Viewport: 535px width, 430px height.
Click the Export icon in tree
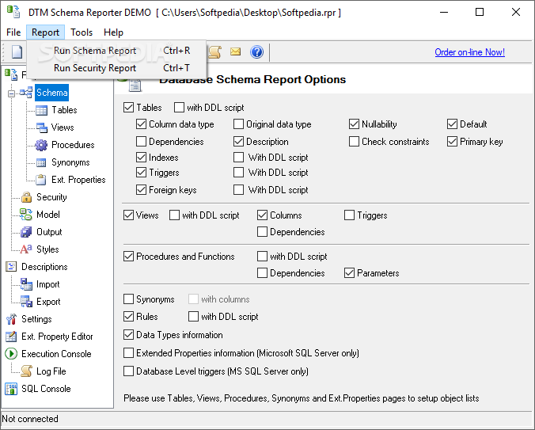point(26,302)
